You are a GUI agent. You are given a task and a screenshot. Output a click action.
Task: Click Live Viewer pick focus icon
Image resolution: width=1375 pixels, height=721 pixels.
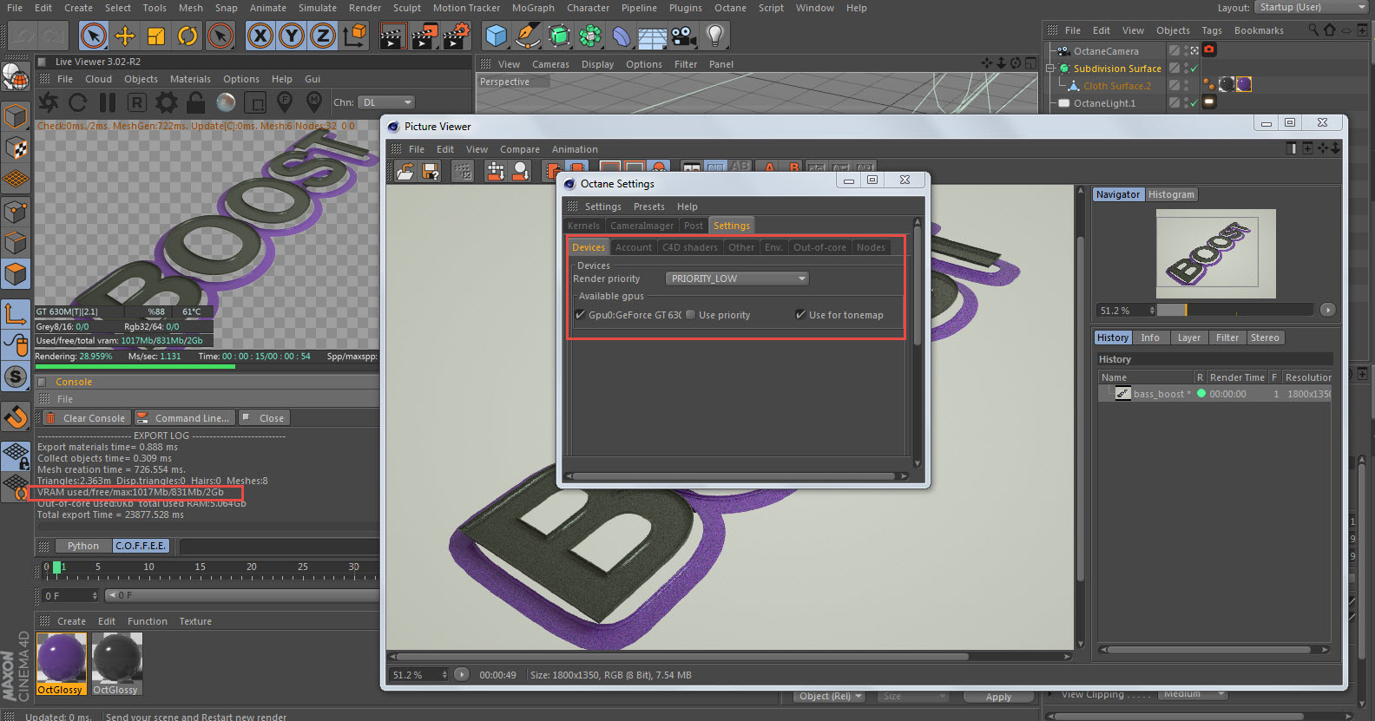pos(285,102)
